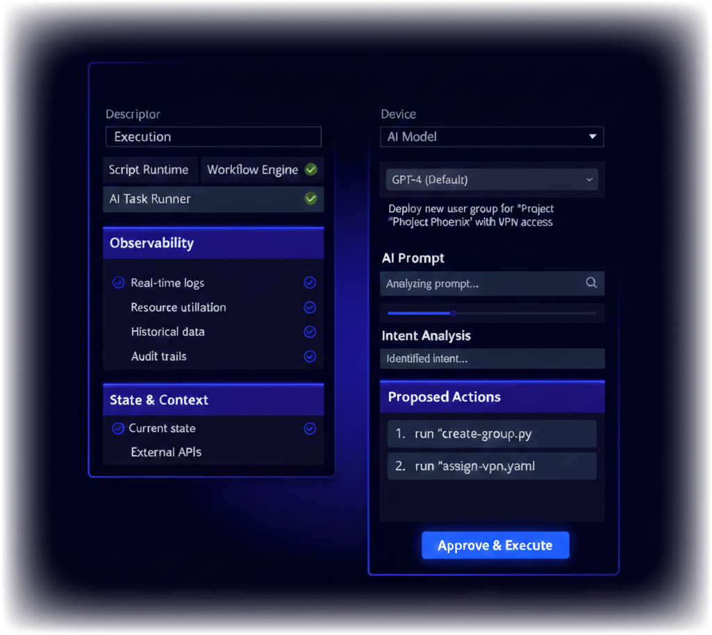Click the Execution descriptor input field
Viewport: 712px width, 635px height.
213,137
